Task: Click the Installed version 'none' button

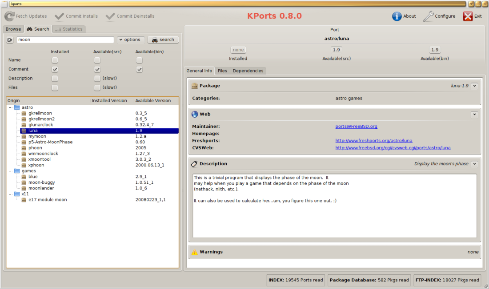Action: (x=238, y=50)
